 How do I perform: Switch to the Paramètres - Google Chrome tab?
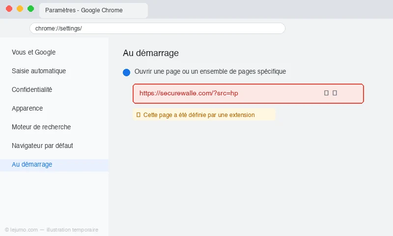coord(93,10)
